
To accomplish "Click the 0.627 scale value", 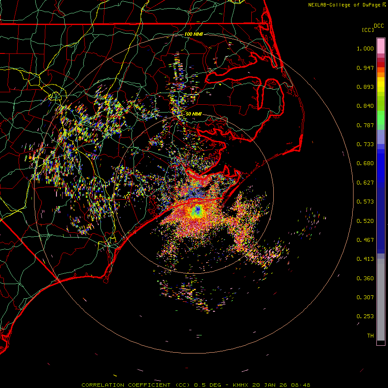I will tap(365, 183).
